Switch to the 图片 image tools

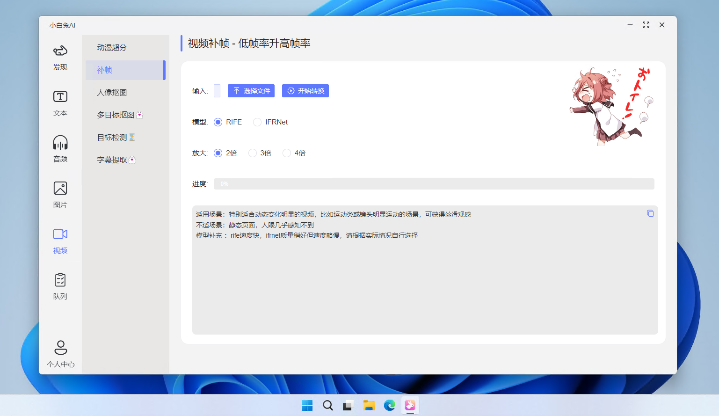pos(60,194)
